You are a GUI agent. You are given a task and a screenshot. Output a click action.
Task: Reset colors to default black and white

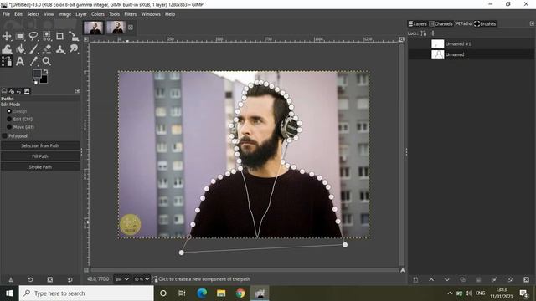[35, 82]
